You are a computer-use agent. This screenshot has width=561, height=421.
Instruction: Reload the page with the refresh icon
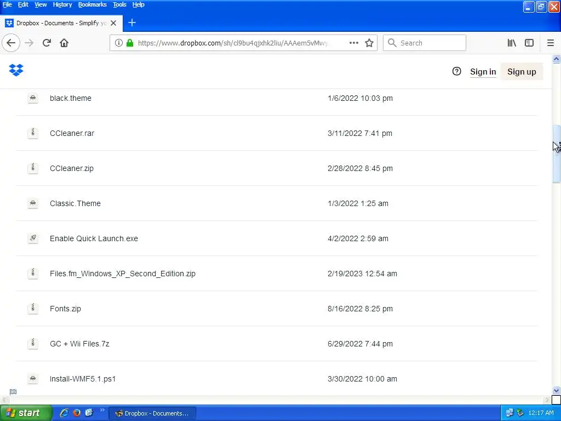(x=47, y=43)
